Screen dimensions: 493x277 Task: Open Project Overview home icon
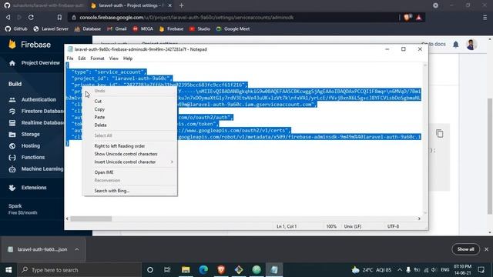click(12, 63)
